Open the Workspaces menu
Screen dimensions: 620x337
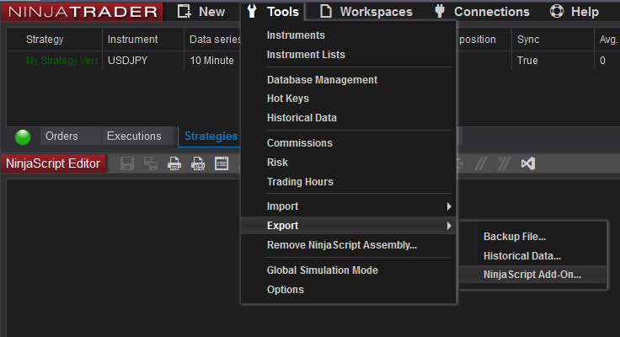point(366,12)
